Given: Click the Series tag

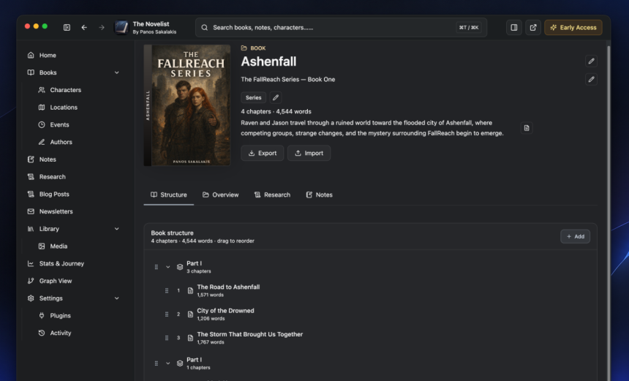Looking at the screenshot, I should pos(254,97).
